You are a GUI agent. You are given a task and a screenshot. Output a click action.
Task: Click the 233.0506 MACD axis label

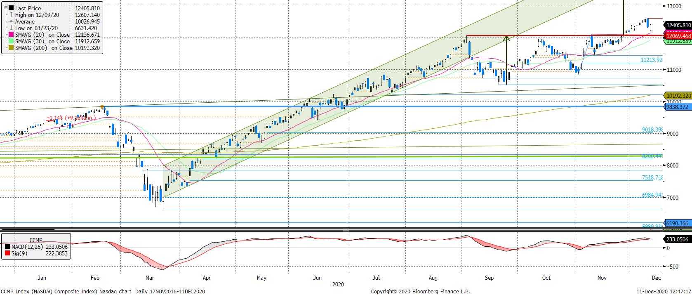[x=677, y=239]
